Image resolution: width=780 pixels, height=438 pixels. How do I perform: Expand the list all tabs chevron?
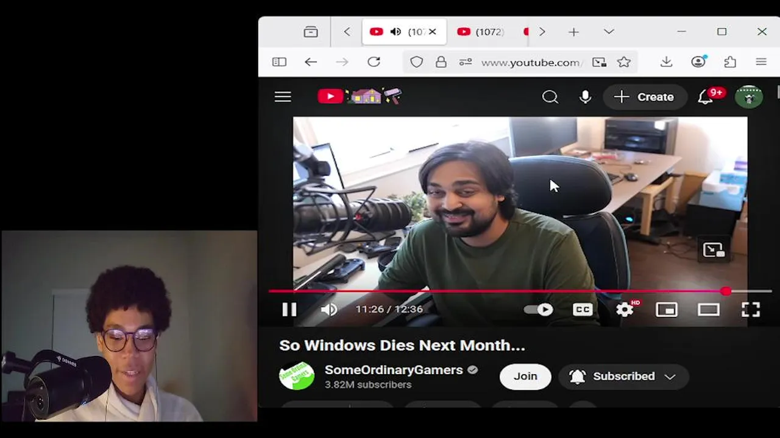click(609, 32)
